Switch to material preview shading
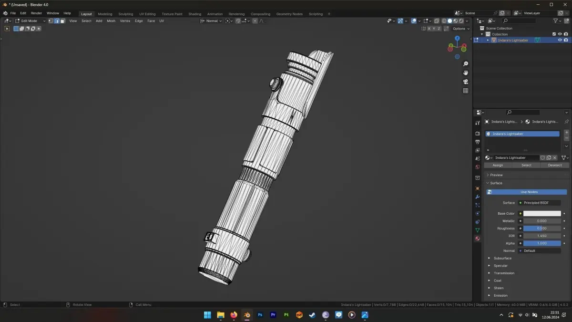Screen dimensions: 572x322 (x=455, y=21)
